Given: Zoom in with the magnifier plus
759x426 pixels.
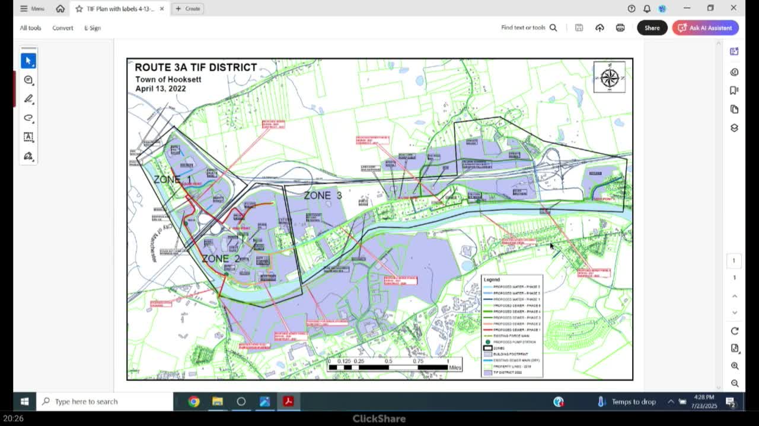Looking at the screenshot, I should 734,366.
